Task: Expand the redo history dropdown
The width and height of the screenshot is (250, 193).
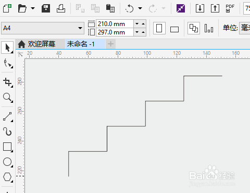Action: [164, 8]
